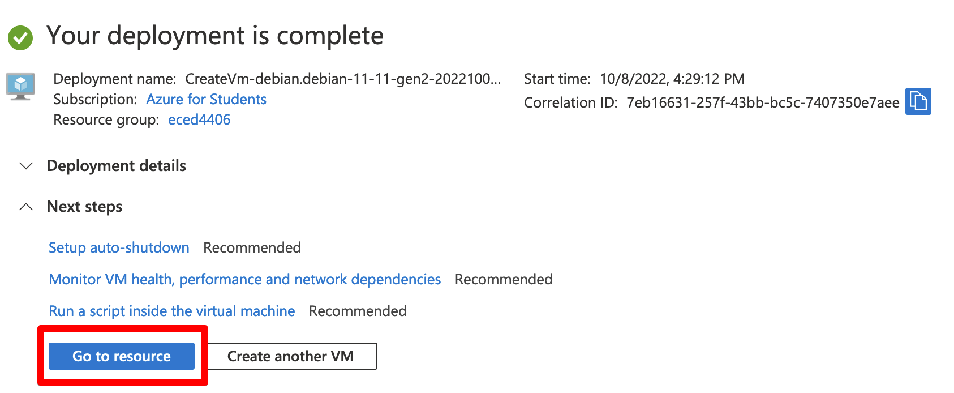Image resolution: width=954 pixels, height=393 pixels.
Task: Click the Subscription field label
Action: [94, 100]
